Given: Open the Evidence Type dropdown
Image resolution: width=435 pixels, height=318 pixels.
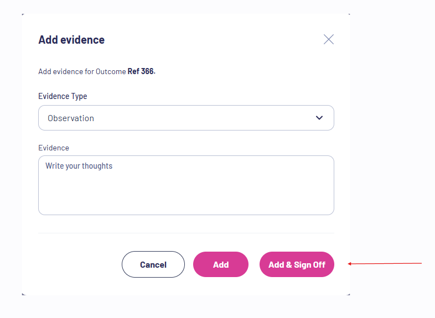Looking at the screenshot, I should click(x=186, y=118).
